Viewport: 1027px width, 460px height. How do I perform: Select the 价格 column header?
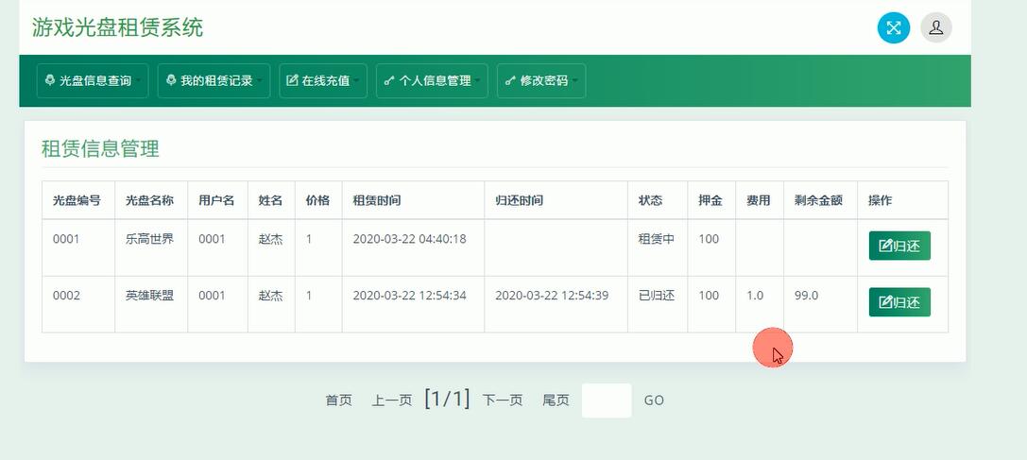tap(317, 200)
